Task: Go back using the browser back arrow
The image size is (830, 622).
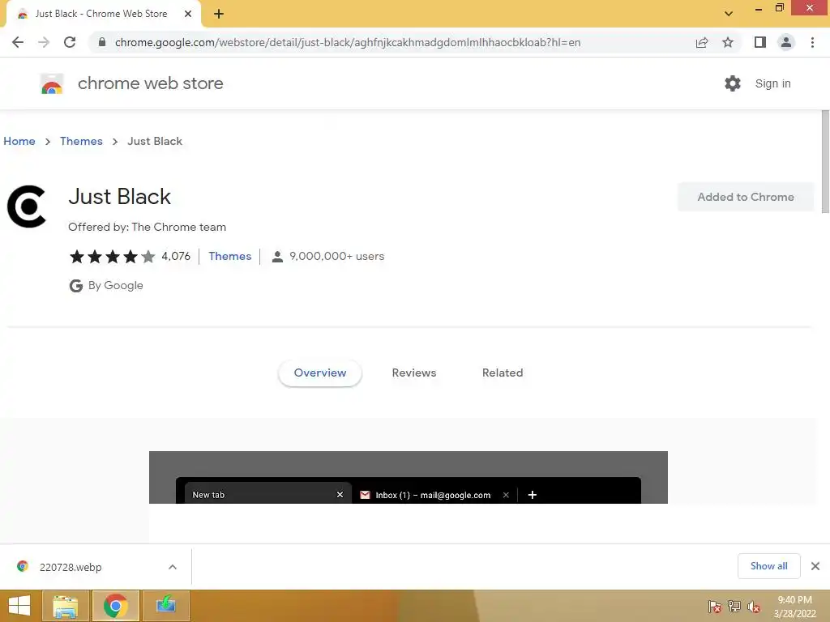Action: pyautogui.click(x=18, y=42)
